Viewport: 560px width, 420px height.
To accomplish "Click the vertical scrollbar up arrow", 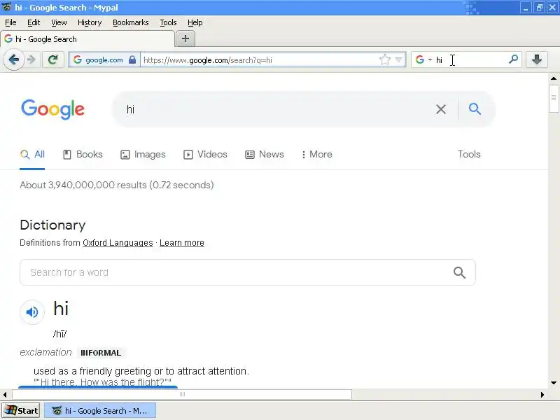I will 554,78.
